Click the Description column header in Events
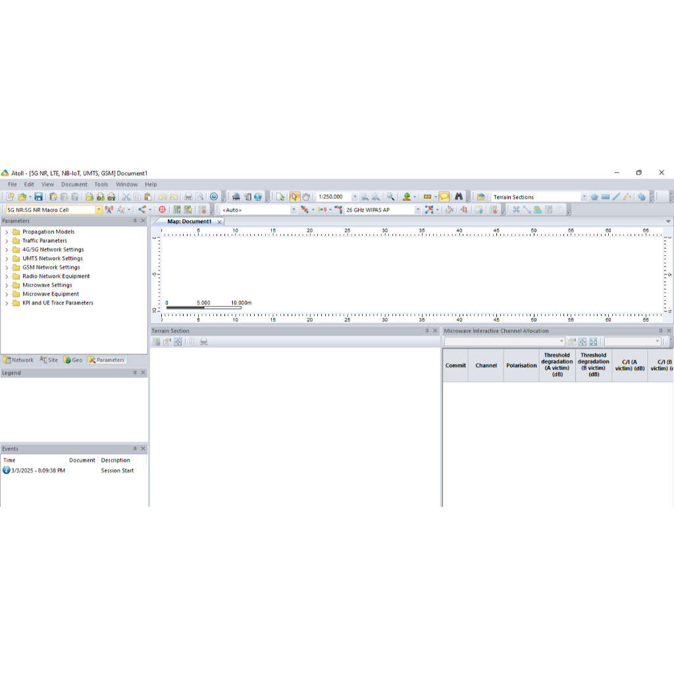 (115, 460)
